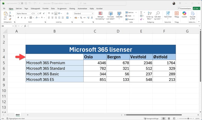The image size is (202, 120).
Task: Align text left in Justering group
Action: (49, 17)
